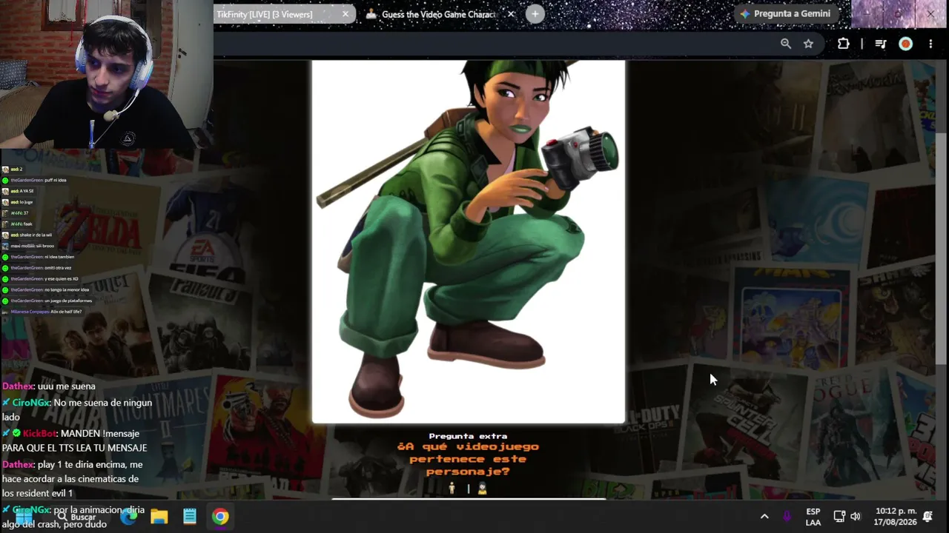Switch to the Guess the Video Game Character tab

(x=438, y=14)
